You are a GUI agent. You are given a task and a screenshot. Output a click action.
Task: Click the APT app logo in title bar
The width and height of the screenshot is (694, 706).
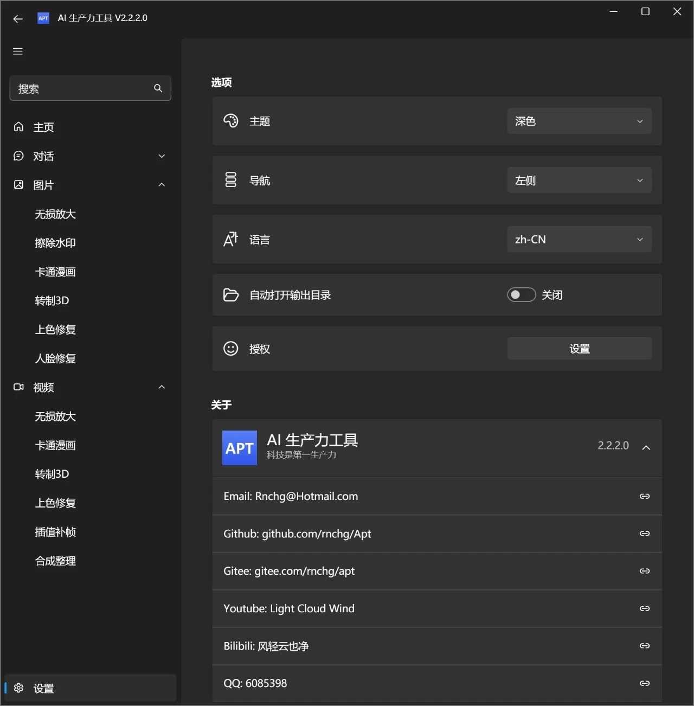[43, 18]
